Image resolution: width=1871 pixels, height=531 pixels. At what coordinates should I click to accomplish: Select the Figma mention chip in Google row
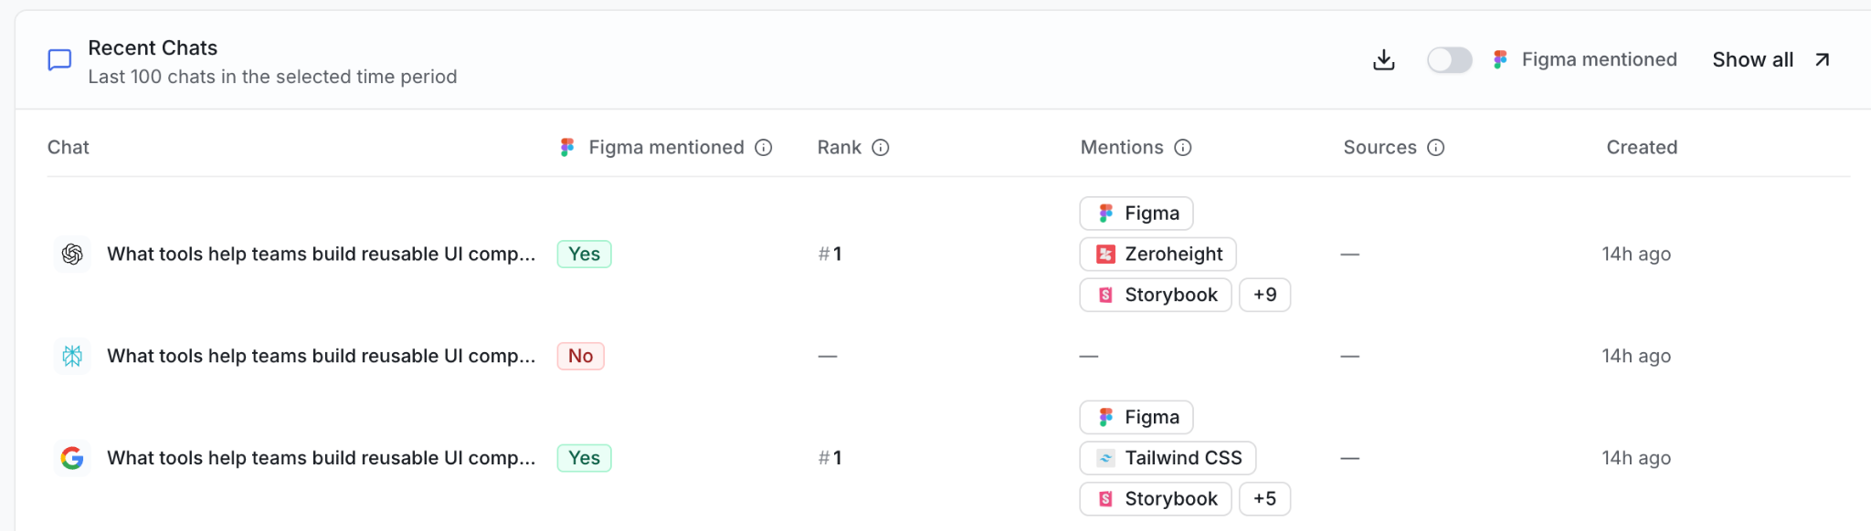(x=1136, y=417)
